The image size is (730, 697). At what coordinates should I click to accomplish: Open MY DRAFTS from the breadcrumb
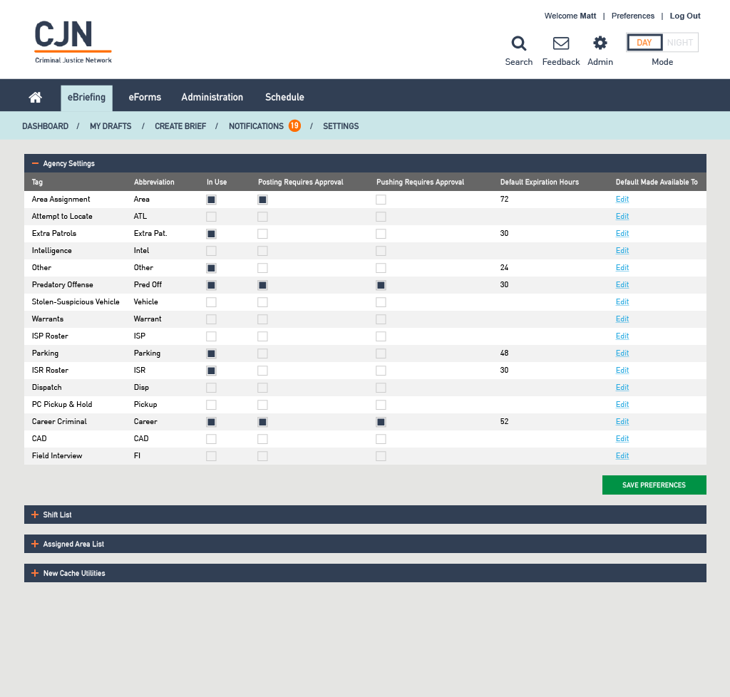click(110, 125)
